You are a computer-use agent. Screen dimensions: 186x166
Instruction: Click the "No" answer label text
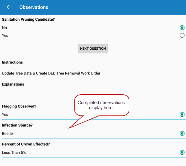[x=4, y=28]
